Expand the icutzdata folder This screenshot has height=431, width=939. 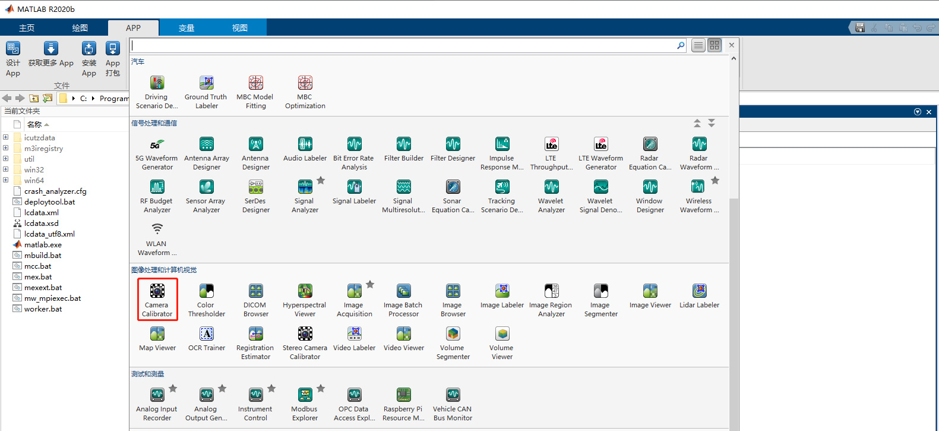[6, 137]
